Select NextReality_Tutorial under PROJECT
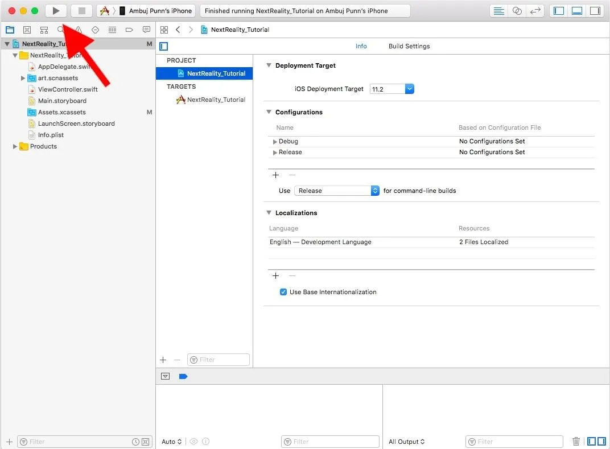This screenshot has height=449, width=610. point(204,73)
